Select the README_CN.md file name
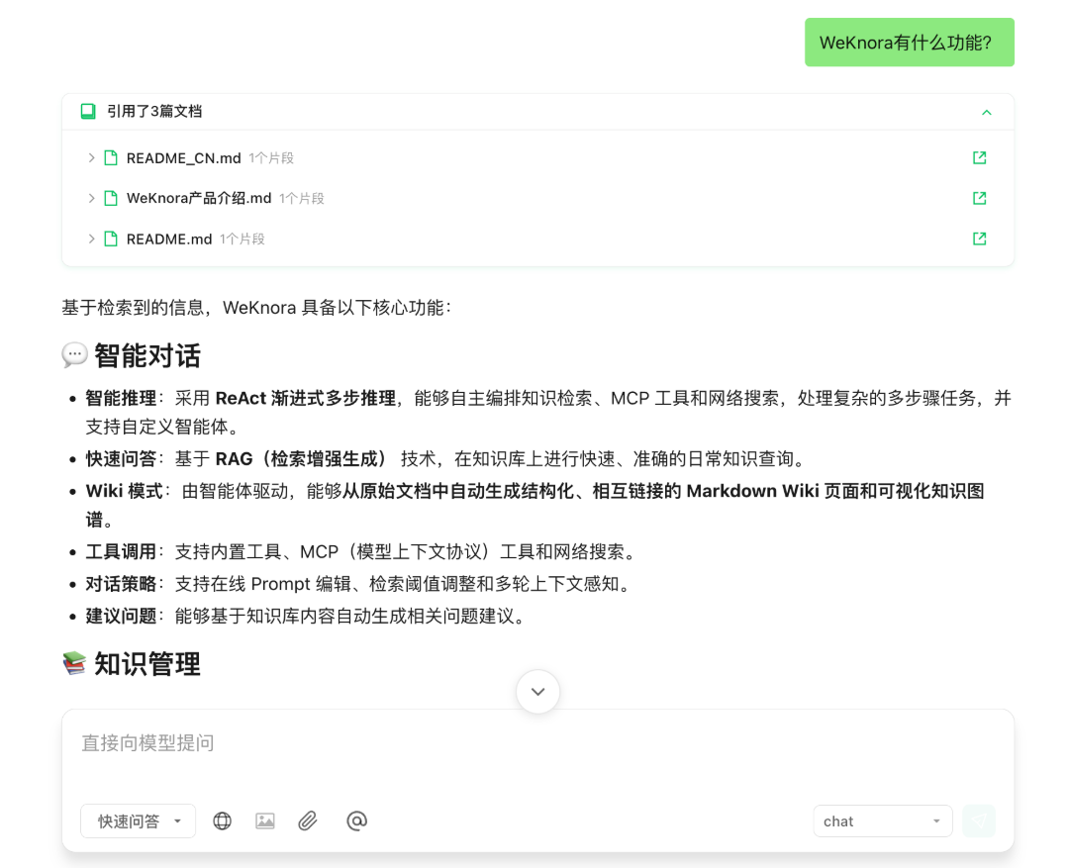 (x=183, y=158)
